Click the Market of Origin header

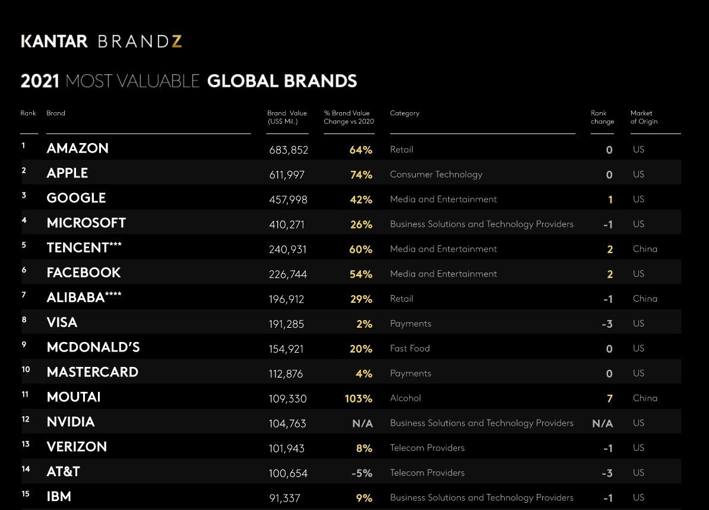pos(644,117)
